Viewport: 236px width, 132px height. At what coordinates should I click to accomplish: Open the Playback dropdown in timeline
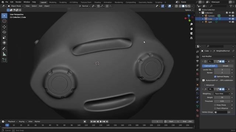[x=13, y=121]
